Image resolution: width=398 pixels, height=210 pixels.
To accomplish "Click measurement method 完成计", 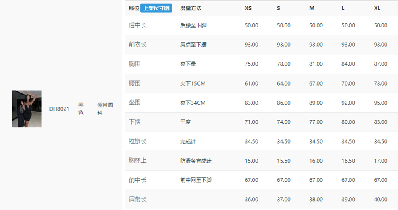I will tap(188, 142).
